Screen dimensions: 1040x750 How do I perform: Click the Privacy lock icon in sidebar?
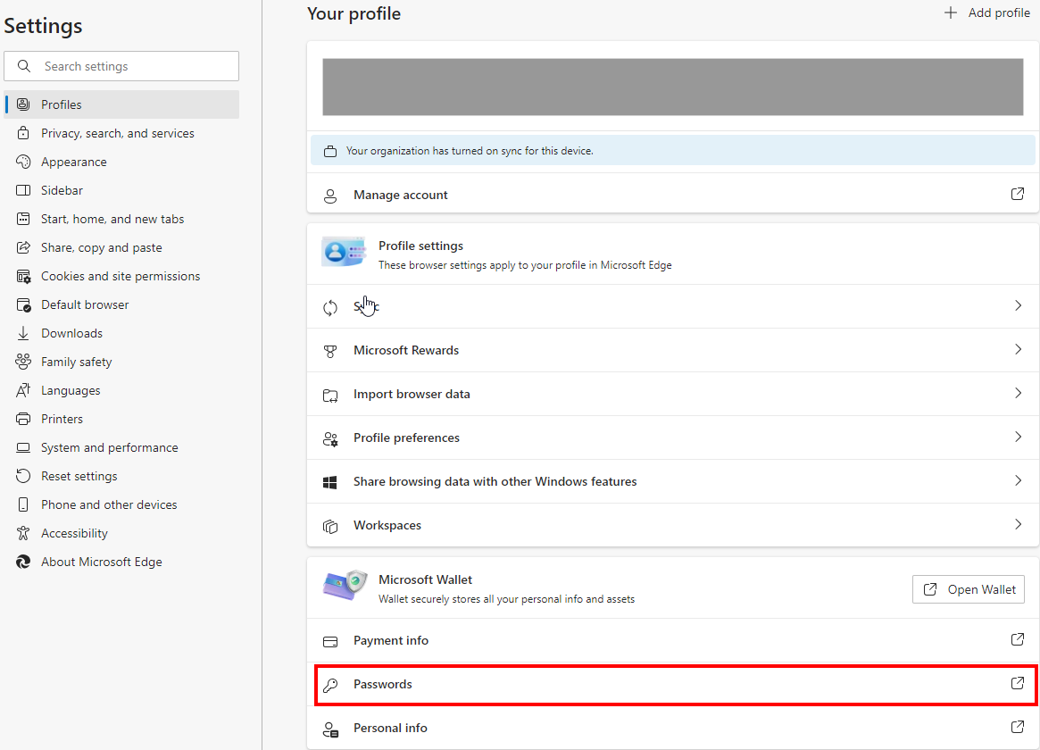[x=23, y=133]
